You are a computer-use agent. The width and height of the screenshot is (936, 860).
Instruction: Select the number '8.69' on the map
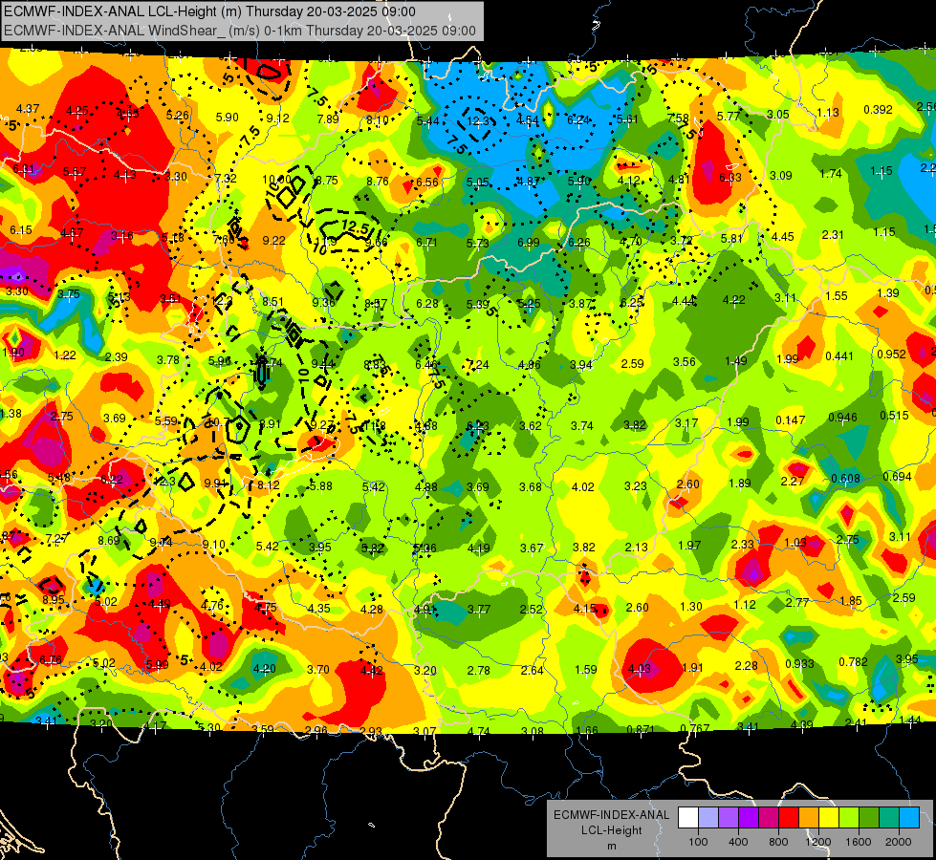click(x=109, y=540)
